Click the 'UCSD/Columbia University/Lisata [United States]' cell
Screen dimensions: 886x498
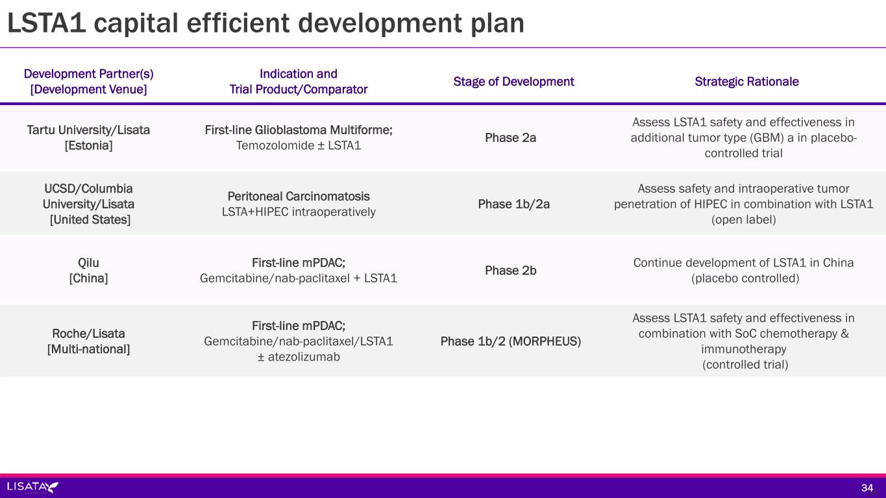point(88,204)
